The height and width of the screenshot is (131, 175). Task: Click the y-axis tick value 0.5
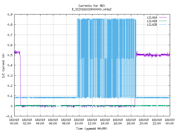10,55
